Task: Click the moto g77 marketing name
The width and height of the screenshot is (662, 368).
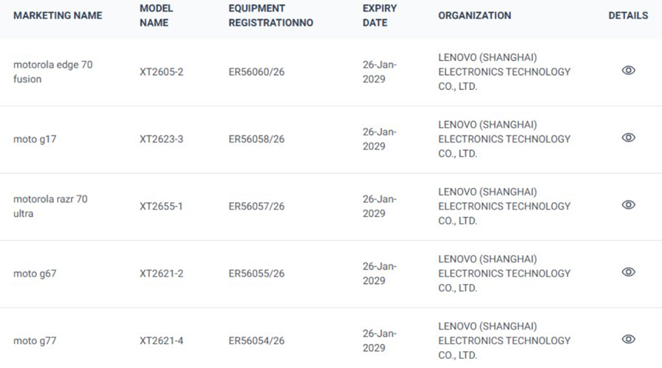Action: (35, 340)
